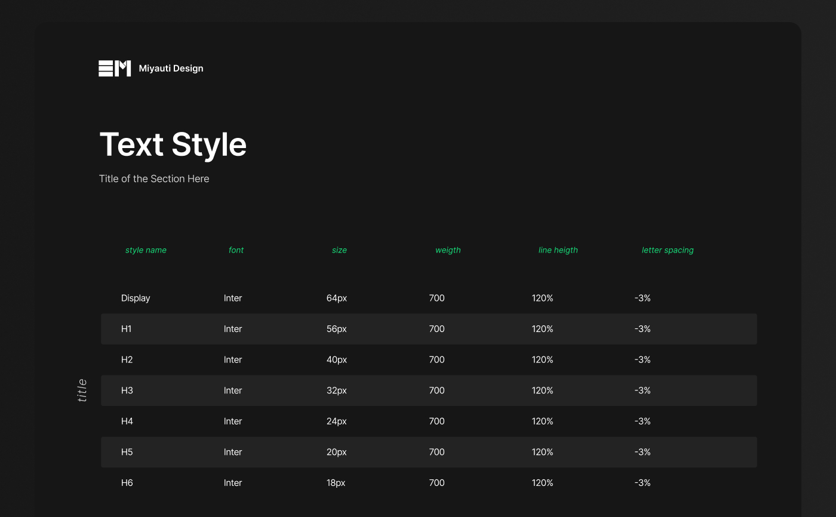Click the 700 weight in H3 row

(x=437, y=390)
